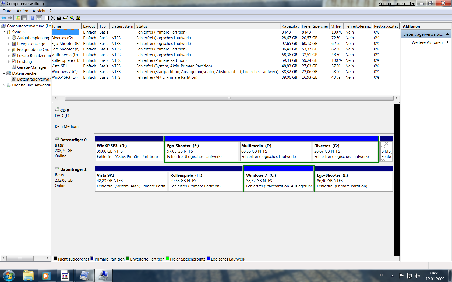Collapse the System tree node
This screenshot has height=282, width=452.
point(4,32)
